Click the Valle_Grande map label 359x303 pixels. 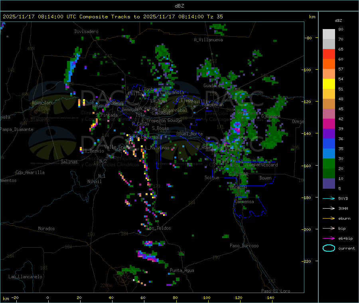pos(118,147)
